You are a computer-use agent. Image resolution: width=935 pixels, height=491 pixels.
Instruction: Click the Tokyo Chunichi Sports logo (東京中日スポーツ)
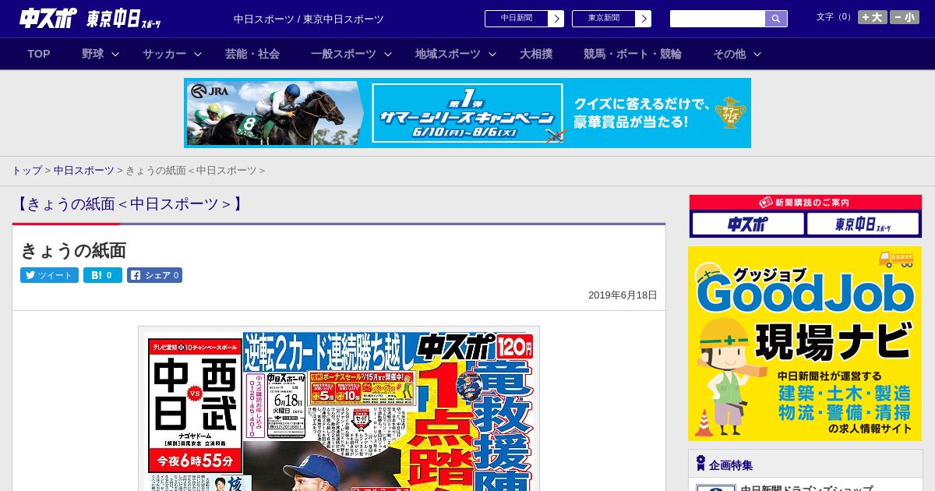(124, 19)
